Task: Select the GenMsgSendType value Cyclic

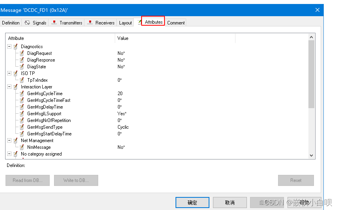Action: [123, 127]
